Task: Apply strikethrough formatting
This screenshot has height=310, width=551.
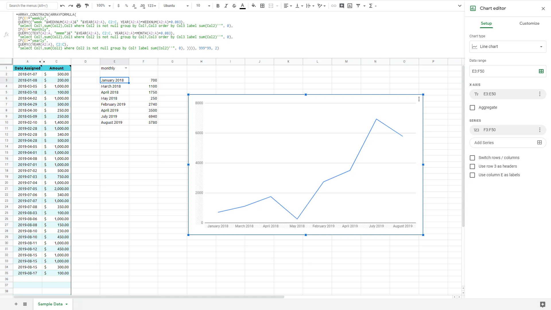Action: click(234, 6)
